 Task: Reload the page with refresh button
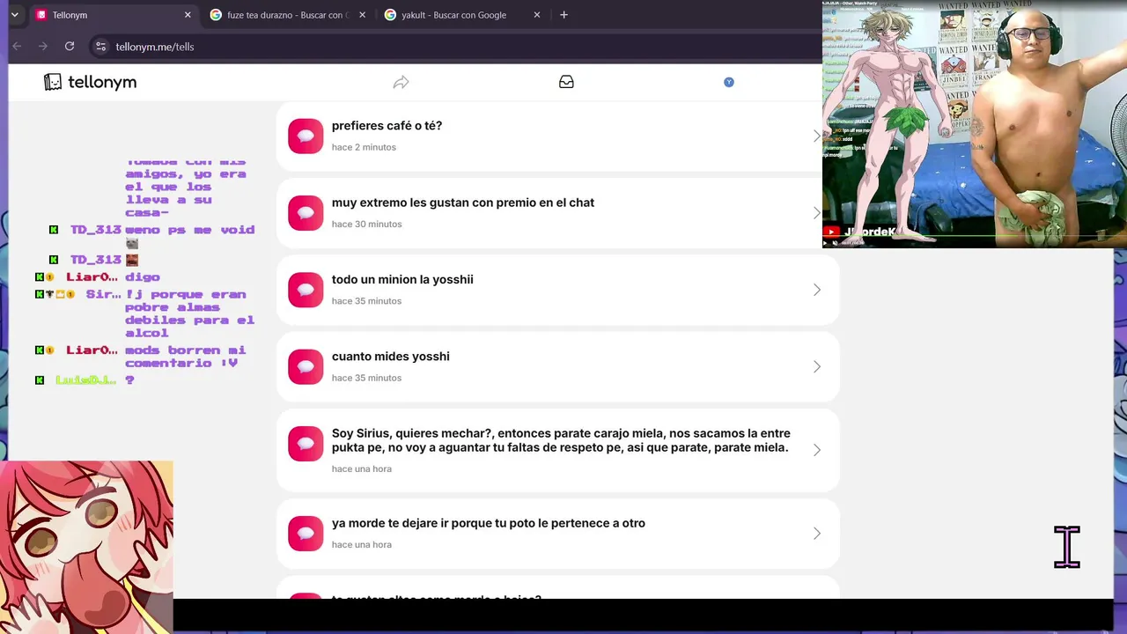point(70,47)
